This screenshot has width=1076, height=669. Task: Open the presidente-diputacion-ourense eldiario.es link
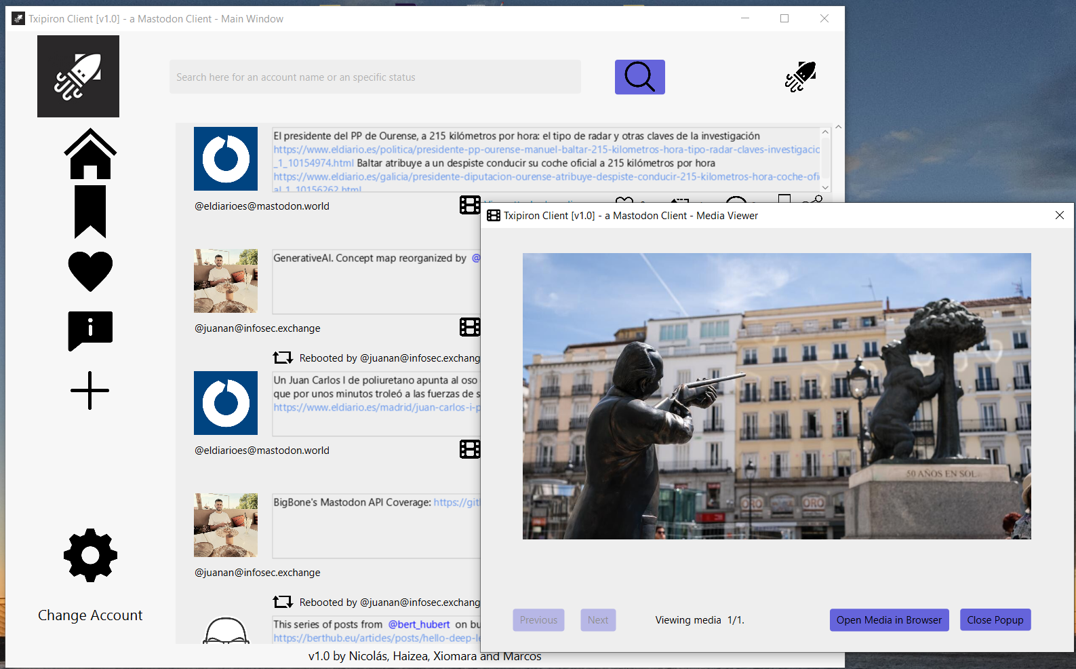pyautogui.click(x=546, y=176)
